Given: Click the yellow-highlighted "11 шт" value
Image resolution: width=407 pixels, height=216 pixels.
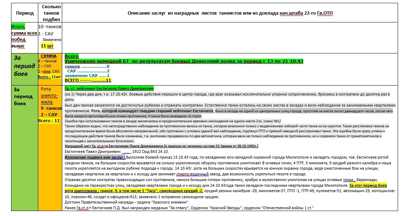Looking at the screenshot, I should pyautogui.click(x=47, y=46).
